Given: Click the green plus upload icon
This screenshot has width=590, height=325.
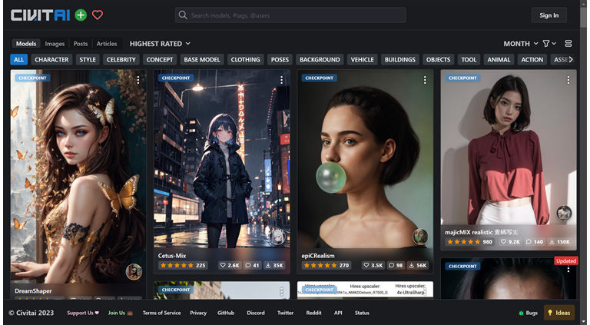Looking at the screenshot, I should coord(81,15).
